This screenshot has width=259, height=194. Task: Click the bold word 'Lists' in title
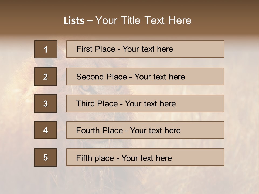point(74,21)
